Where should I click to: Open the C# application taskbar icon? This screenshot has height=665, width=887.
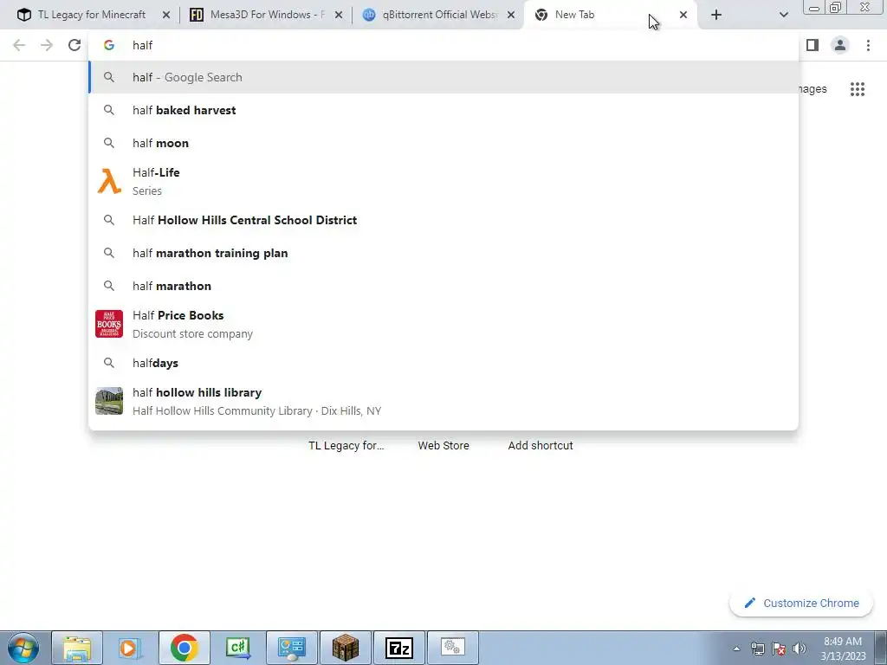(237, 648)
